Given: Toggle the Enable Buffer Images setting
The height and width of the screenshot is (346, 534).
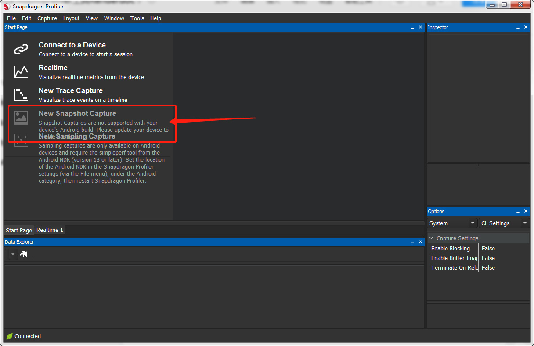Looking at the screenshot, I should click(488, 258).
